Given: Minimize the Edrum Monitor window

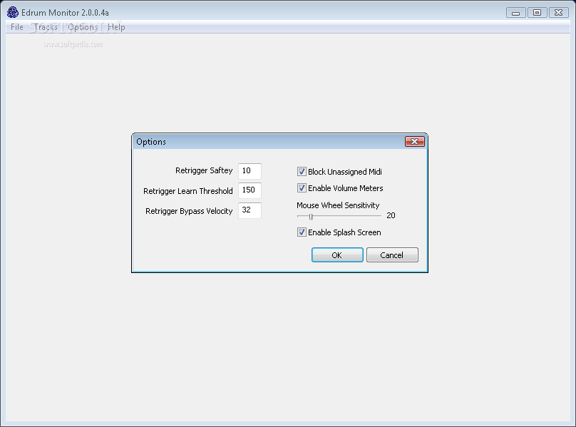Looking at the screenshot, I should (x=515, y=13).
